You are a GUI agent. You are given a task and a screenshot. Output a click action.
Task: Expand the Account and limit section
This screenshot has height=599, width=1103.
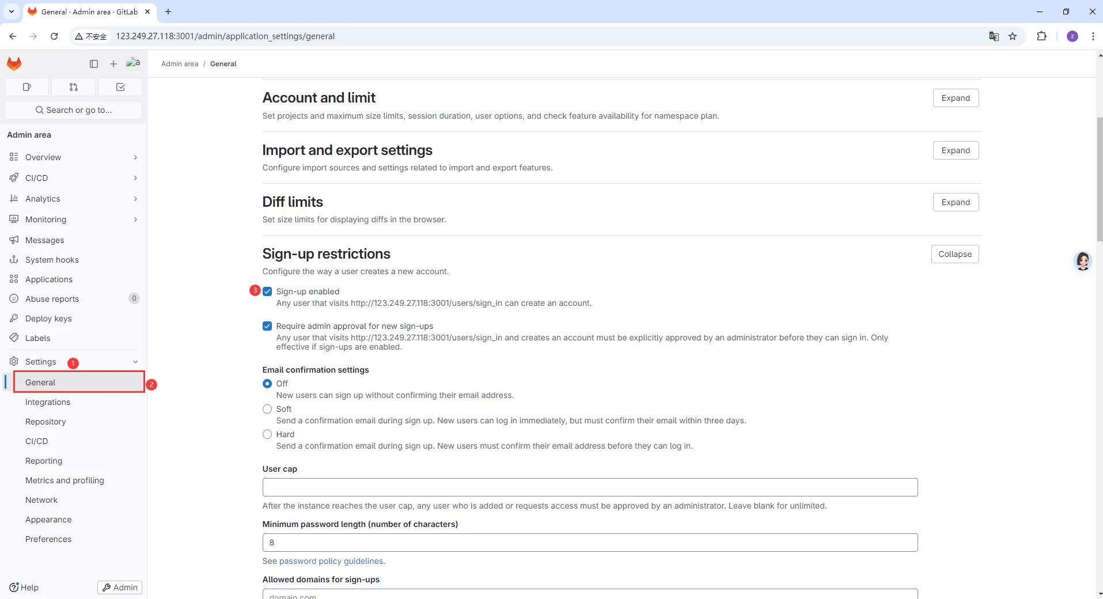(x=956, y=98)
